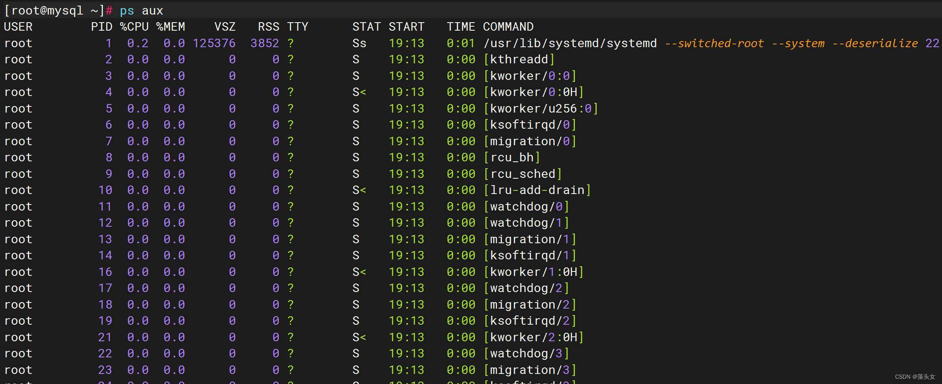The height and width of the screenshot is (384, 942).
Task: Click 19:13 start time of kthreadd row
Action: 407,60
